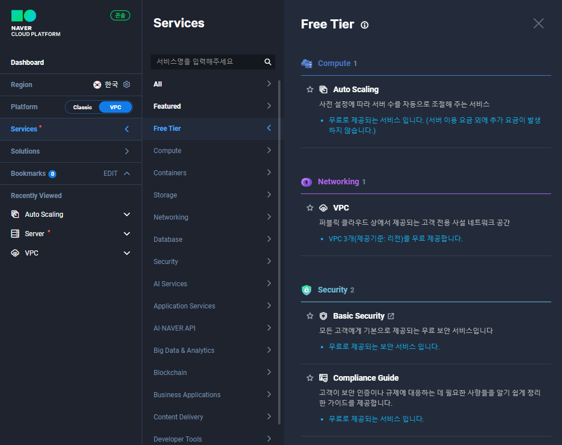This screenshot has height=445, width=562.
Task: Click the Compute section heading text
Action: [334, 64]
